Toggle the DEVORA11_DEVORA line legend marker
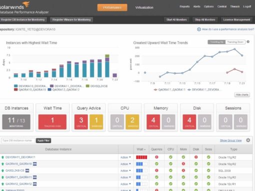The image size is (255, 191). pos(189,89)
